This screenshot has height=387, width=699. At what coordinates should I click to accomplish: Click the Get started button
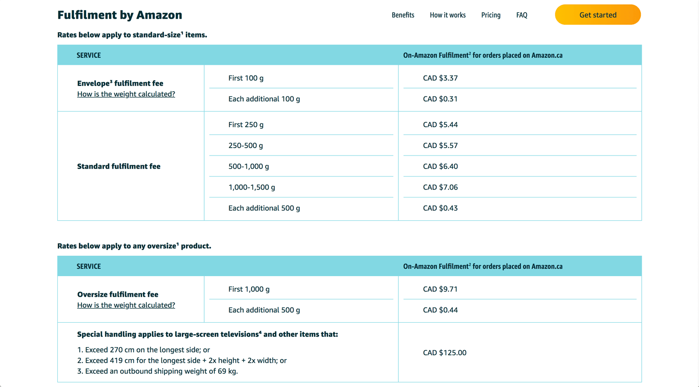point(598,15)
